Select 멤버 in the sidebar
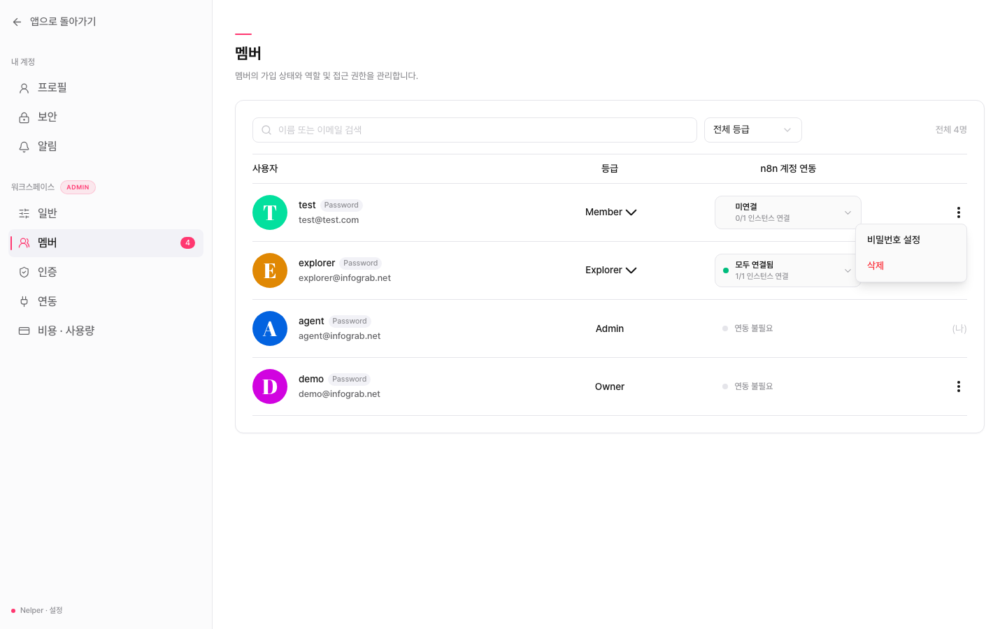 106,243
